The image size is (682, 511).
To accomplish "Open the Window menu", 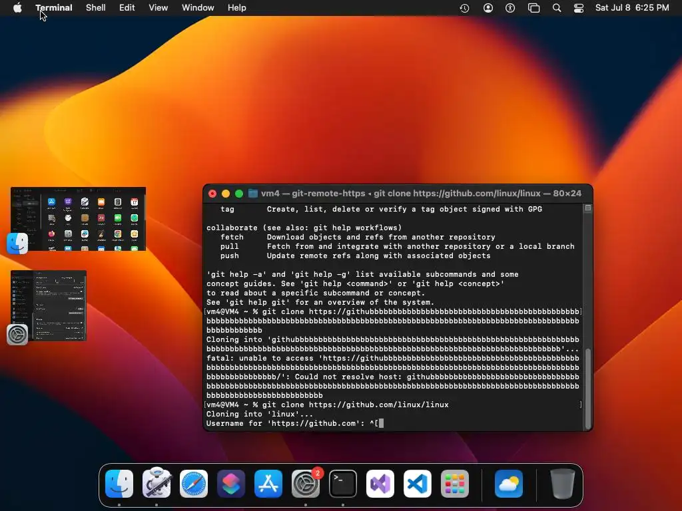I will 198,8.
